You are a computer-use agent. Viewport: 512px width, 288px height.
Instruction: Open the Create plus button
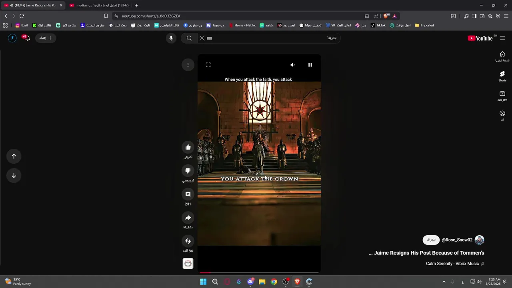[x=46, y=38]
